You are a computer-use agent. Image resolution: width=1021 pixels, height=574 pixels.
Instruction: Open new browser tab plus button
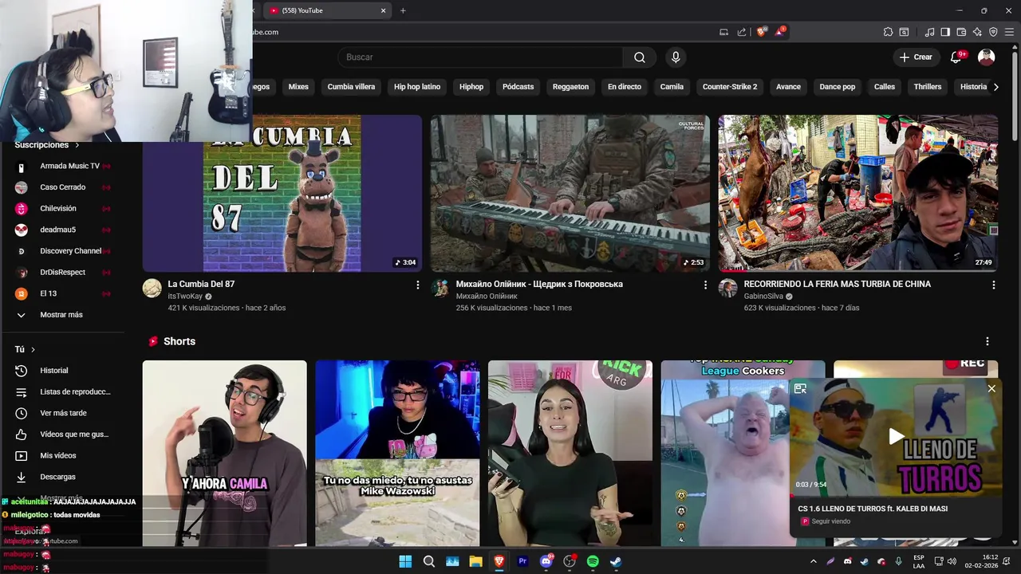(403, 10)
